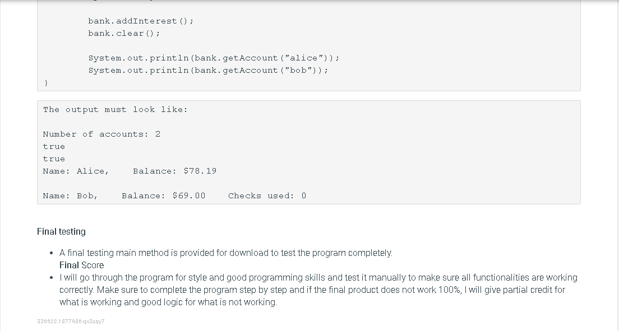Click the last line "what is working and good logic"
This screenshot has height=331, width=619.
pos(168,302)
